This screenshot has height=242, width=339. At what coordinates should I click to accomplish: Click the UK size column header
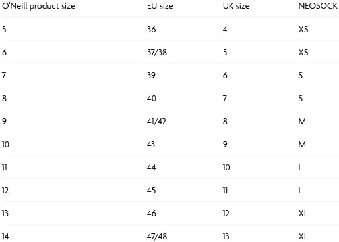pyautogui.click(x=236, y=6)
